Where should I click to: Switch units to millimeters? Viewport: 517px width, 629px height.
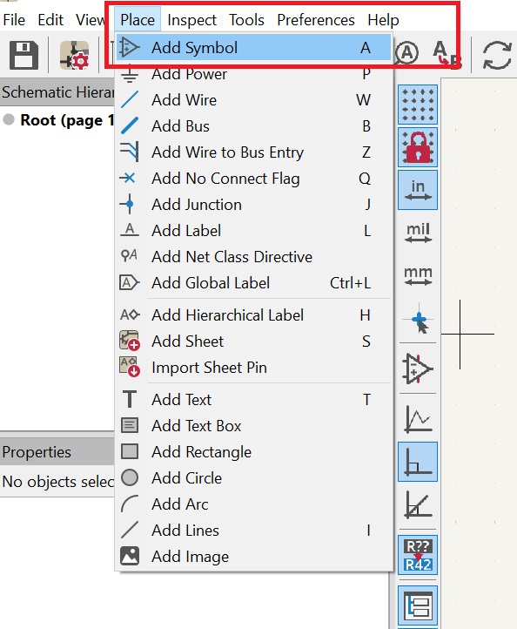[418, 276]
